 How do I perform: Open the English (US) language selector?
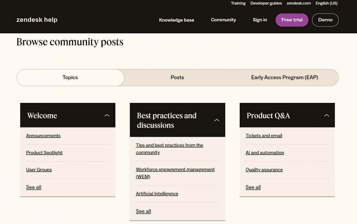(326, 3)
